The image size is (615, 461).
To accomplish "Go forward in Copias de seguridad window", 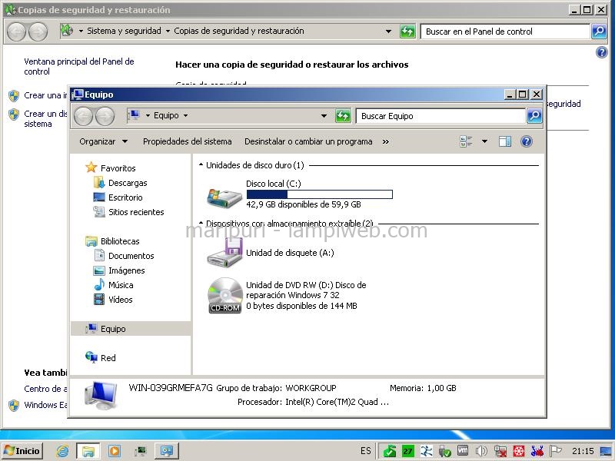I will [38, 32].
